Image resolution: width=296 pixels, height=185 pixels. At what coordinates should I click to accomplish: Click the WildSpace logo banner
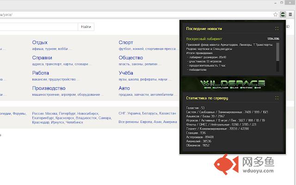tap(233, 84)
